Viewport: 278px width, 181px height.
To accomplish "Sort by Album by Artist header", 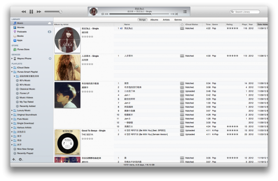I will 84,24.
